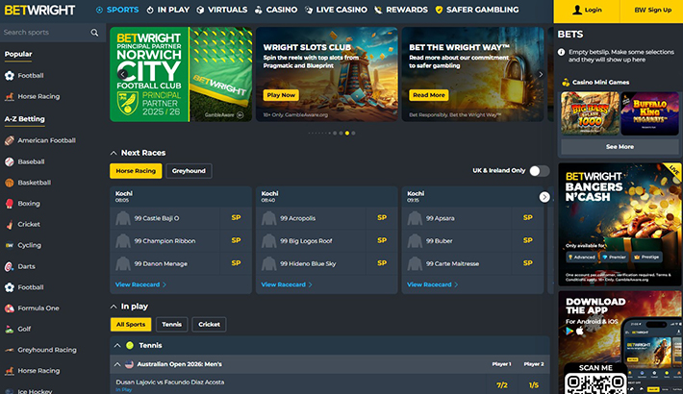Select the Greyhound race filter

pos(188,171)
